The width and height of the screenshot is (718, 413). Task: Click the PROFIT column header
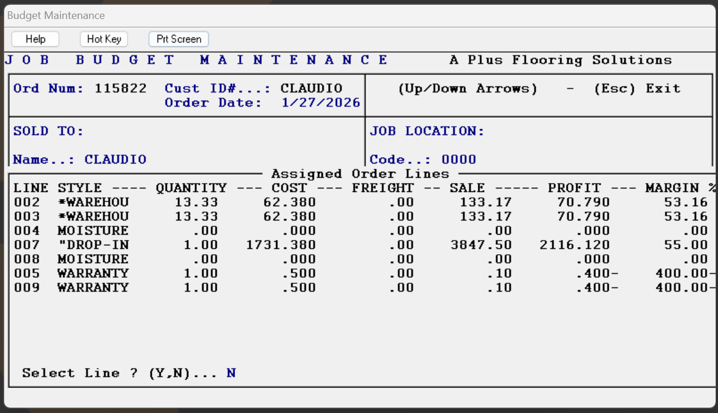tap(574, 188)
